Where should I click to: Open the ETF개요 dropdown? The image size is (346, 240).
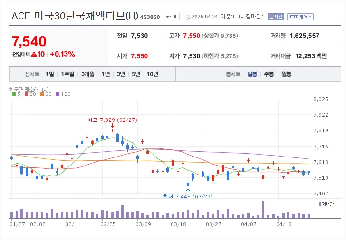click(300, 17)
